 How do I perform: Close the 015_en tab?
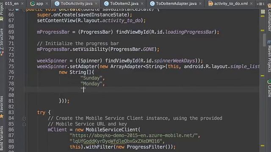click(x=22, y=3)
